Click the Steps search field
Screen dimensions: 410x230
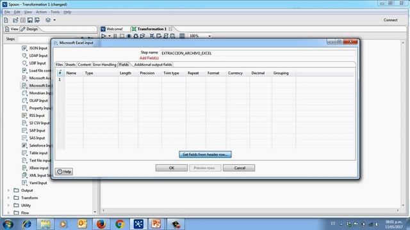coord(47,39)
